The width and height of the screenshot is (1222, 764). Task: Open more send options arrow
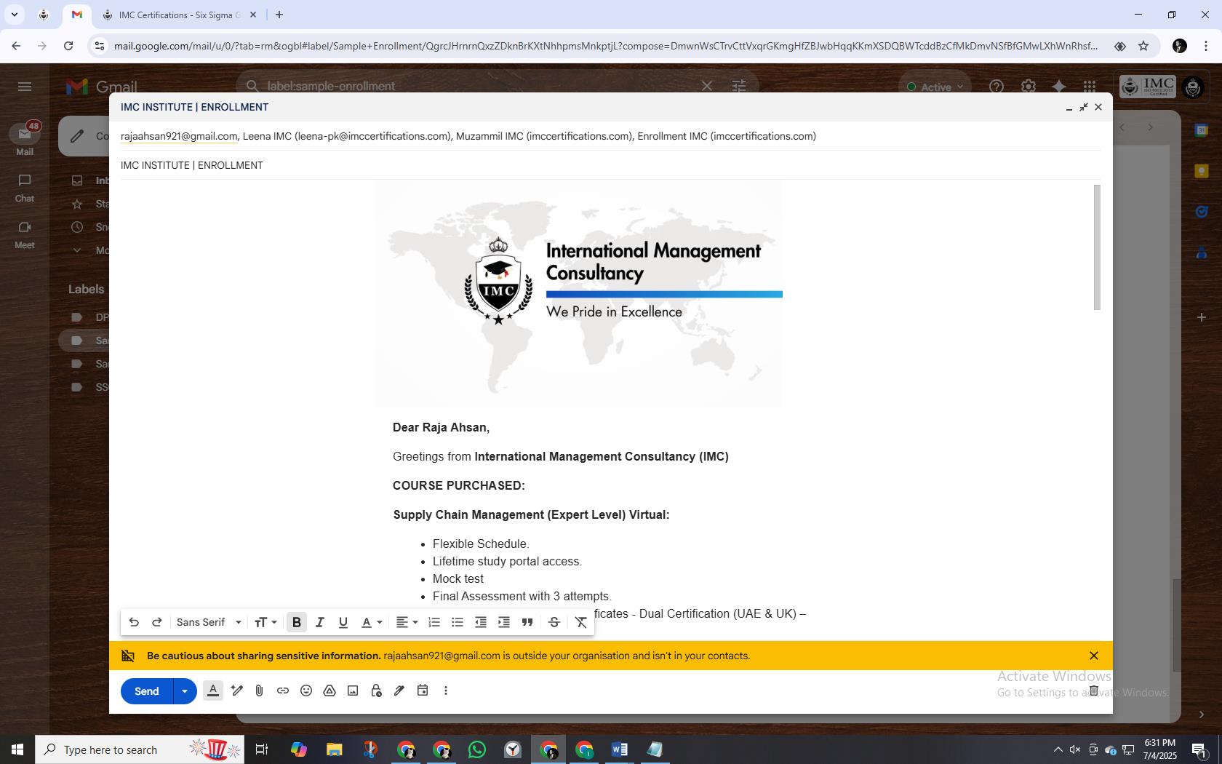pyautogui.click(x=185, y=691)
